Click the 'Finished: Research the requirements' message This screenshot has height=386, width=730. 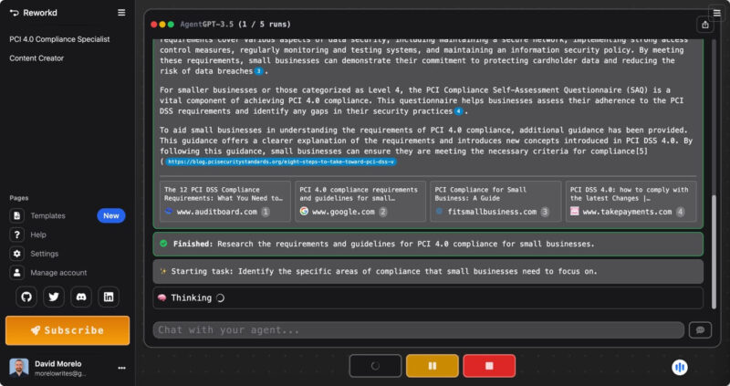428,244
